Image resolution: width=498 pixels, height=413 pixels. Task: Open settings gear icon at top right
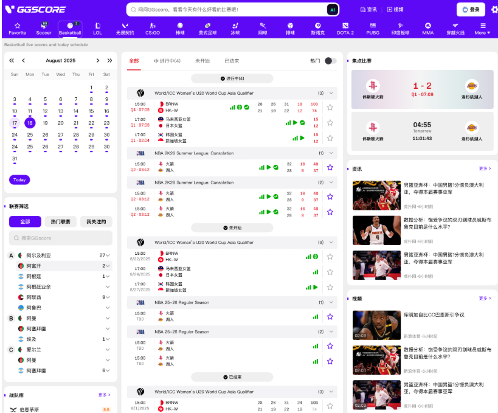click(x=494, y=10)
